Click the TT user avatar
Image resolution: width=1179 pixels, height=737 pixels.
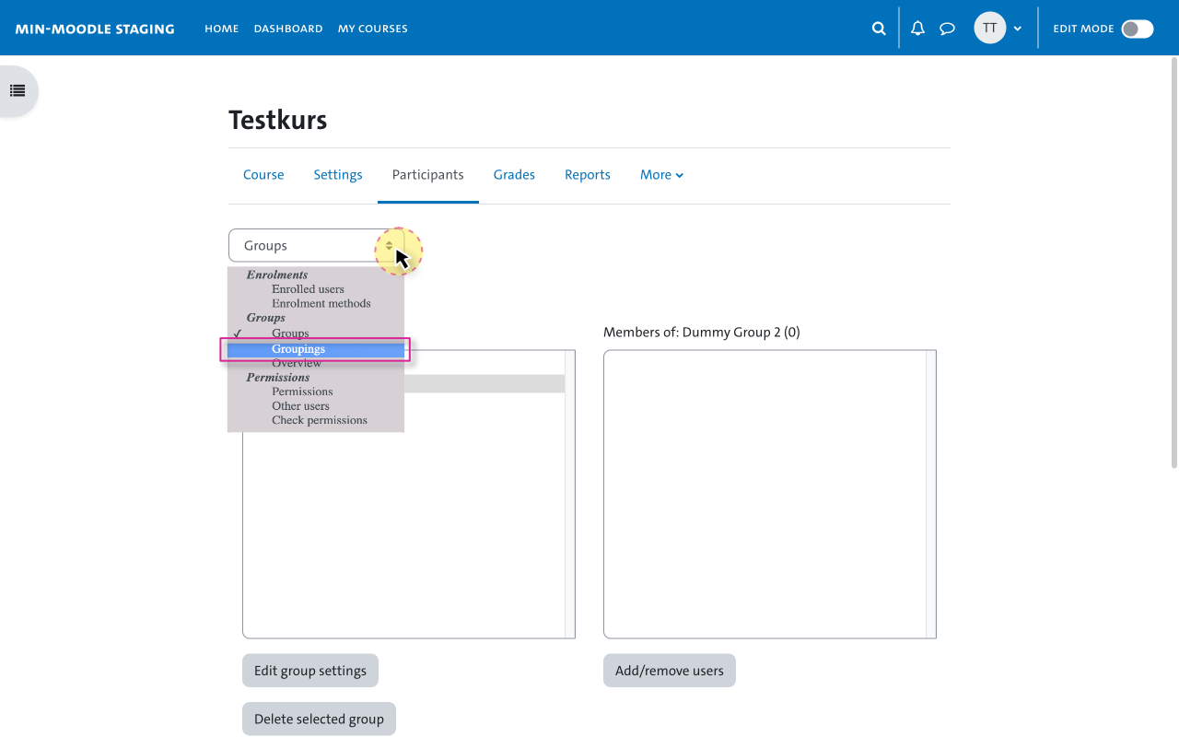tap(990, 28)
